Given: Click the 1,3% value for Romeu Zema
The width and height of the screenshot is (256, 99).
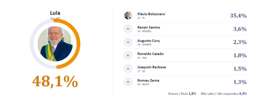Looking at the screenshot, I should [x=240, y=82].
